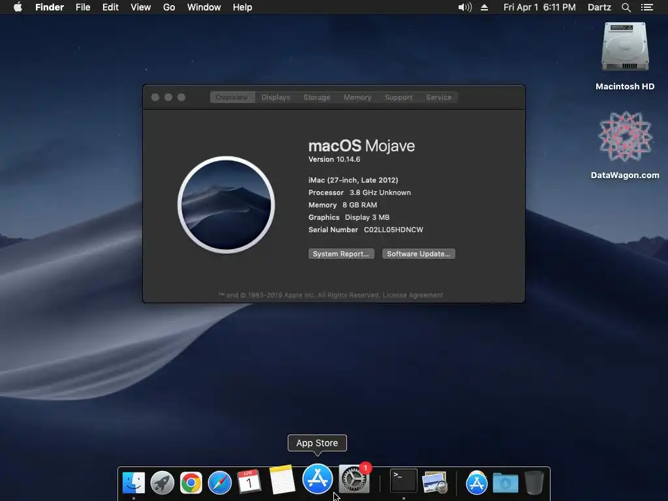
Task: Open the Trash in the Dock
Action: [x=534, y=483]
